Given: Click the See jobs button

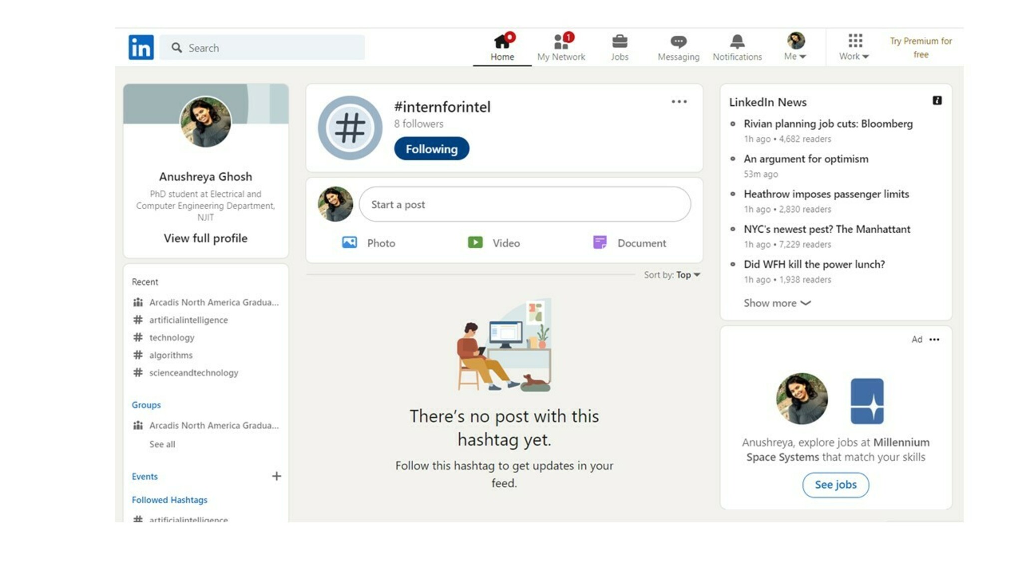Looking at the screenshot, I should pyautogui.click(x=835, y=484).
